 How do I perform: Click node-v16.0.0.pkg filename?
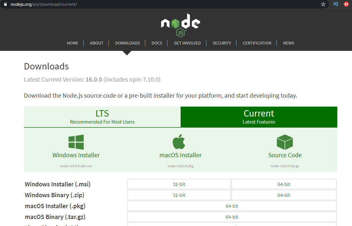click(x=181, y=166)
